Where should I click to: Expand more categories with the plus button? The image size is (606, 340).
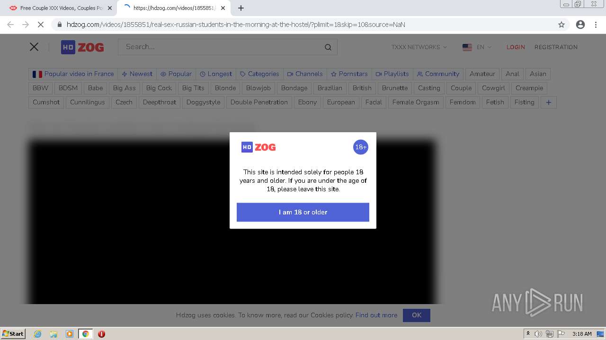tap(549, 102)
